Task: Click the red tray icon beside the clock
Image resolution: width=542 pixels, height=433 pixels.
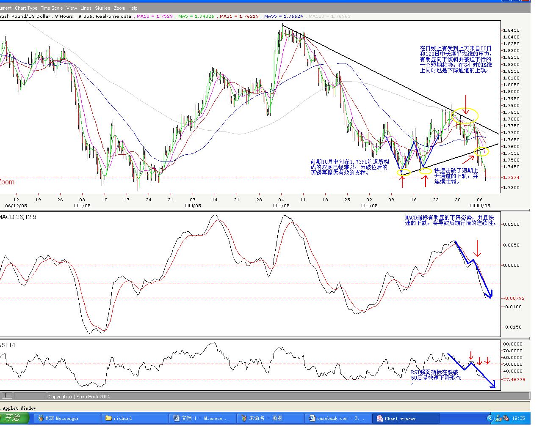Action: tap(506, 418)
